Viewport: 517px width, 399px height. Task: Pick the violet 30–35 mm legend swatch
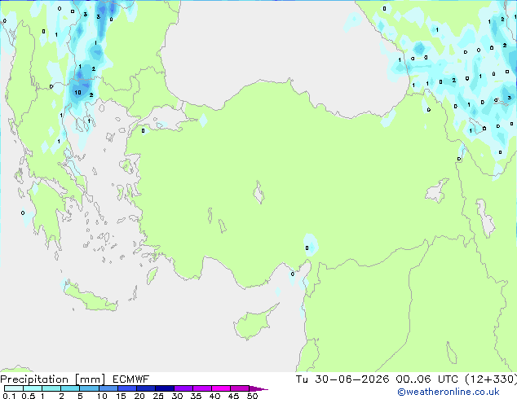tap(183, 388)
